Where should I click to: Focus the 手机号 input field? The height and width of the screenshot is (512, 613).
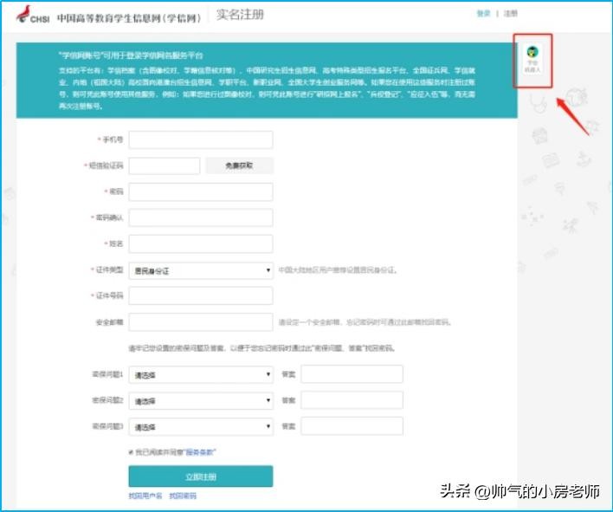200,139
